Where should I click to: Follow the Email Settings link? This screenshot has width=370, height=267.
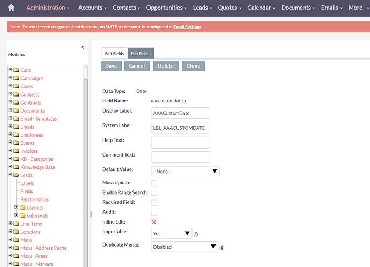point(187,27)
